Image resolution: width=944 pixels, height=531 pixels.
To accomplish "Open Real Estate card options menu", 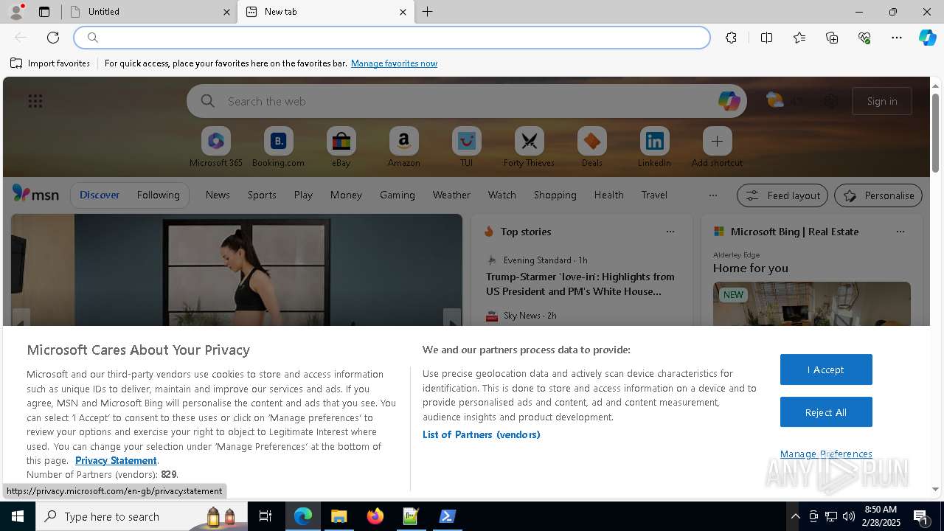I will (x=900, y=232).
